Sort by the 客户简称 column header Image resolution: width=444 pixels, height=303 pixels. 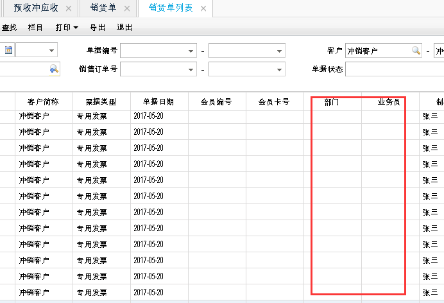[44, 101]
